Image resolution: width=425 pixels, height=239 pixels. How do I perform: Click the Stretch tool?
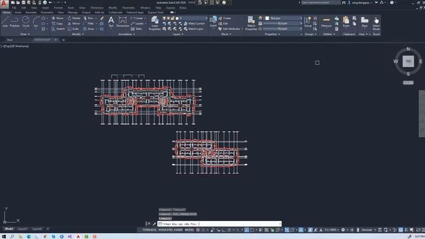tap(58, 29)
